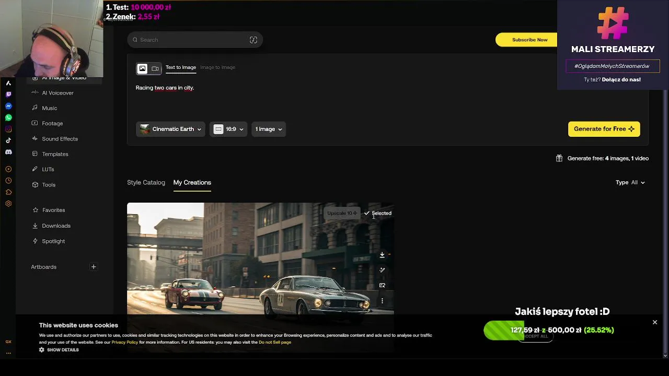Open browser settings gear icon
669x376 pixels.
pos(8,204)
